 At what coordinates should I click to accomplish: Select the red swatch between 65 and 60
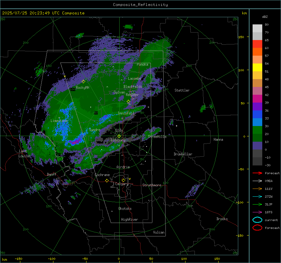257,44
